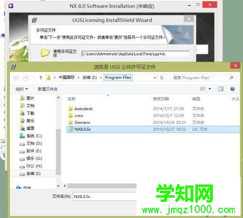Sort by 名称 column header
Screen dimensions: 243x218
click(71, 99)
